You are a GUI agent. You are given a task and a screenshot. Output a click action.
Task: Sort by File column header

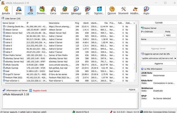coord(104,23)
